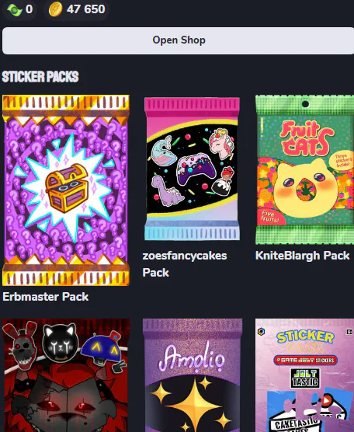Click the large gold sparkle star
This screenshot has width=354, height=432.
(194, 402)
